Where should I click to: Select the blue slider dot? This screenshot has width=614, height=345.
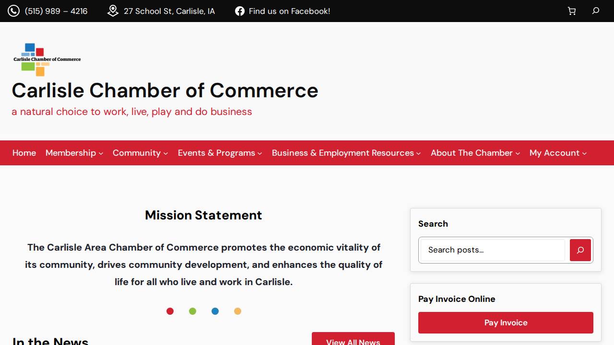tap(215, 311)
